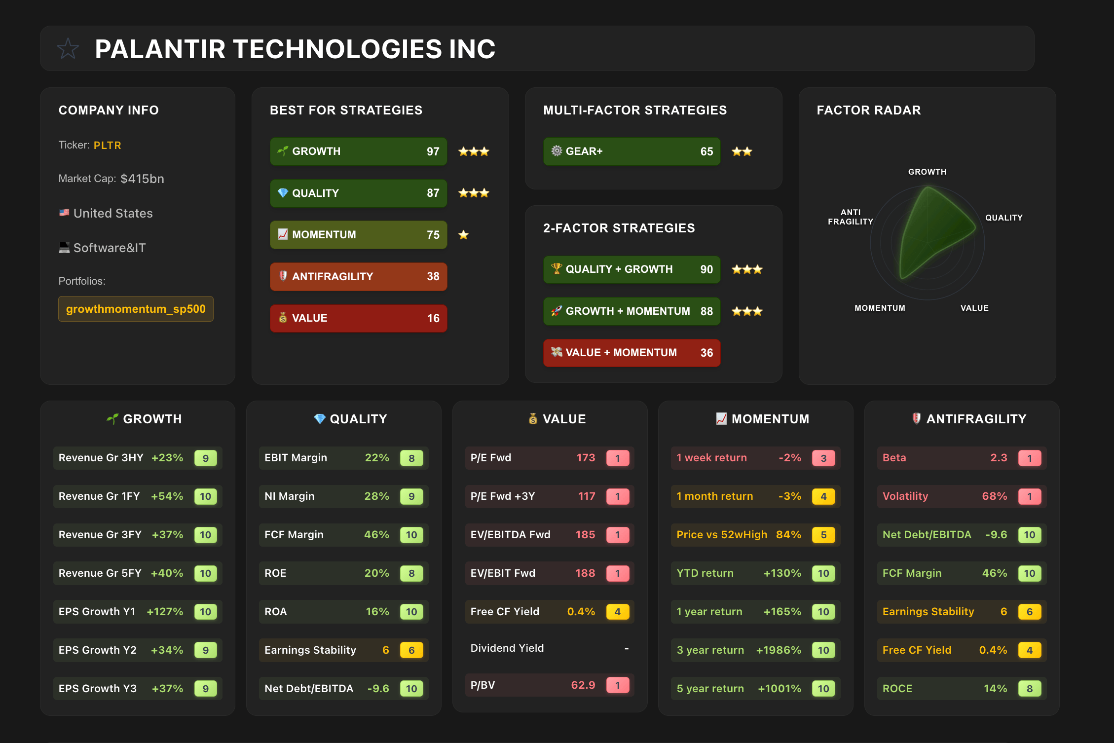Click the laptop icon beside Software&IT

(x=64, y=247)
